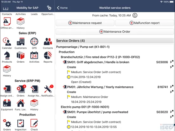The width and height of the screenshot is (175, 131).
Task: Tap the inbox tray icon in header
Action: pyautogui.click(x=5, y=9)
